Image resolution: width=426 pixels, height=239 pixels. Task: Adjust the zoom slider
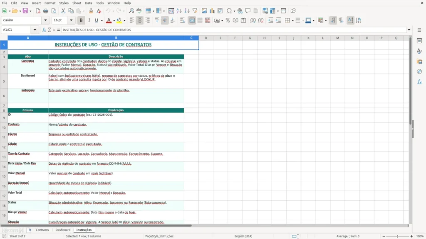pyautogui.click(x=397, y=236)
